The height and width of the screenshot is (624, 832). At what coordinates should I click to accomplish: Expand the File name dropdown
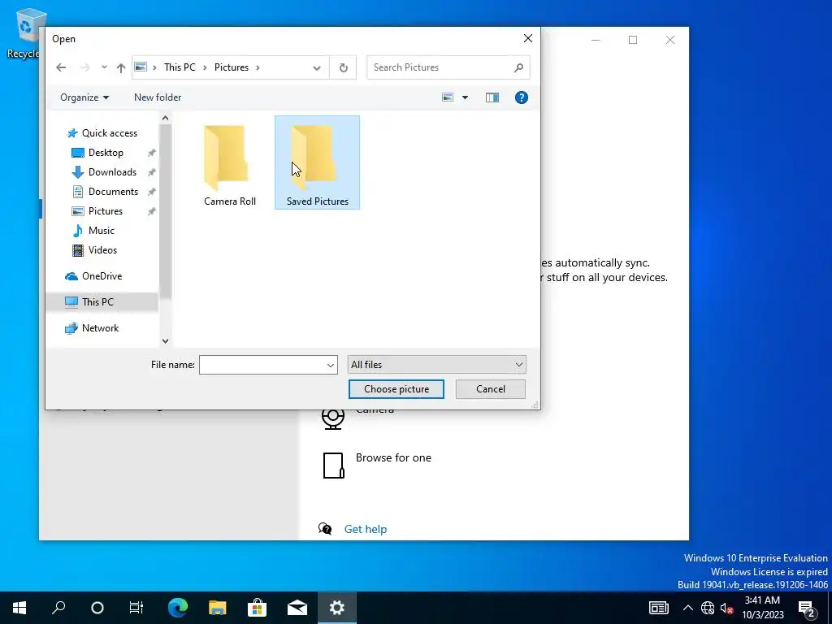[x=331, y=365]
